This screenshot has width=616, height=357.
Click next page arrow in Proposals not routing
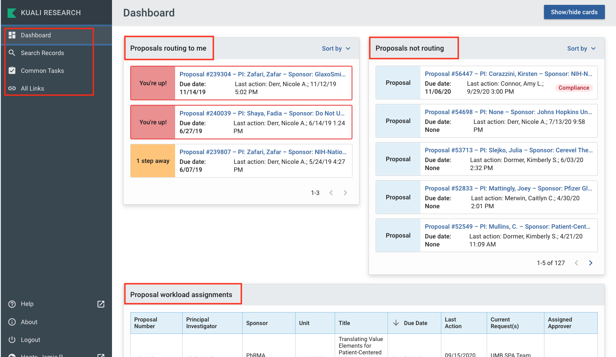[591, 263]
